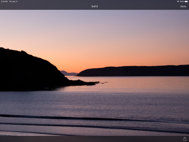This screenshot has height=142, width=189.
Task: Click Done to close the photo viewer
Action: (x=183, y=7)
